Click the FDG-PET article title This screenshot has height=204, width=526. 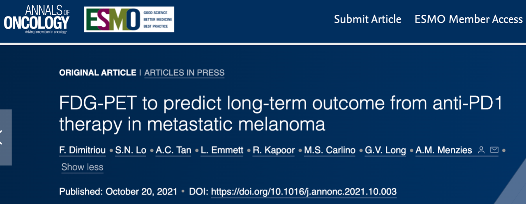(247, 114)
